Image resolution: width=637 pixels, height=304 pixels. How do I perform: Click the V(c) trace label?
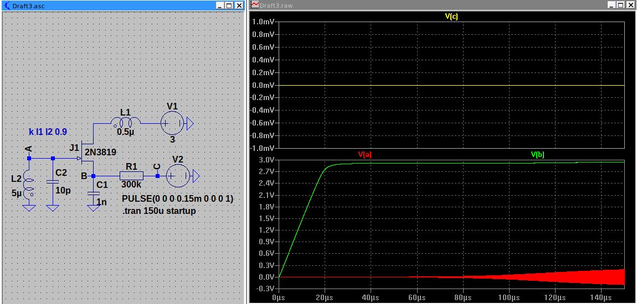pos(451,17)
